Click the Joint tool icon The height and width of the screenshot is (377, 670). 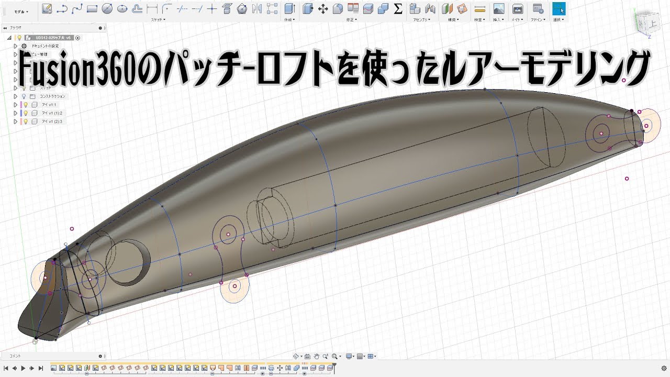tap(430, 8)
